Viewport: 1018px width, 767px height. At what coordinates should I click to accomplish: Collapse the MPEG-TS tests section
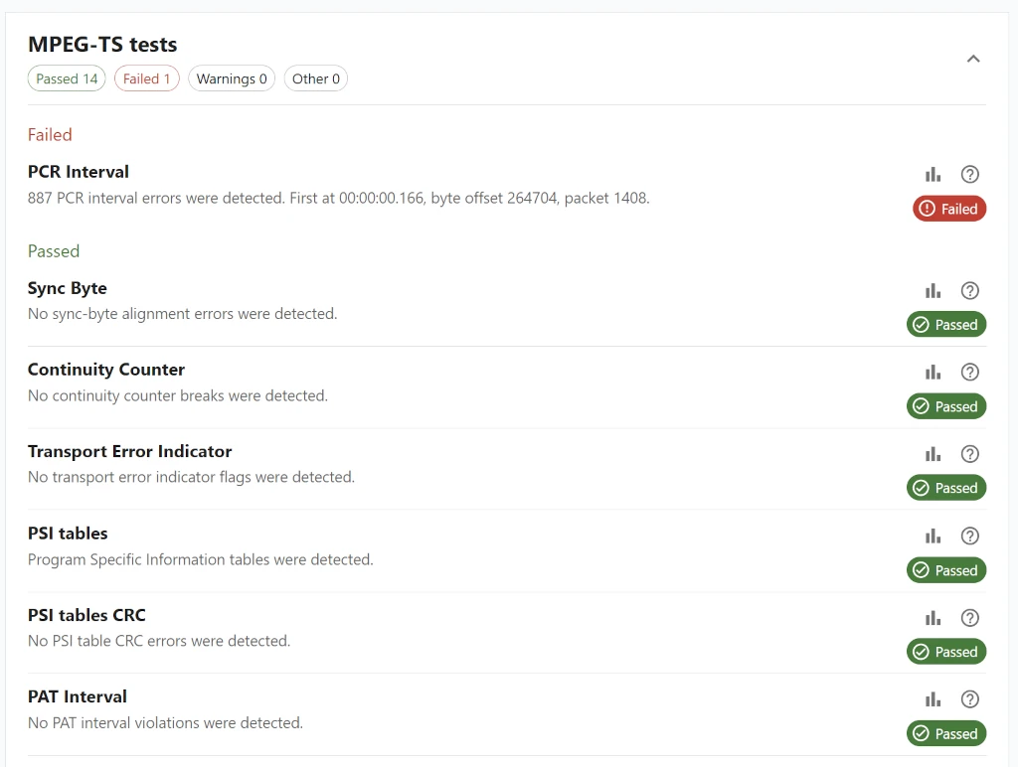click(973, 59)
